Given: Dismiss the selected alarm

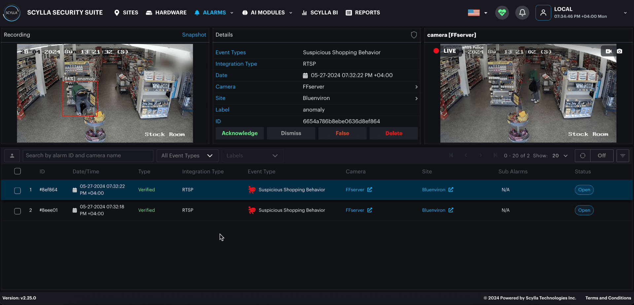Looking at the screenshot, I should 291,133.
